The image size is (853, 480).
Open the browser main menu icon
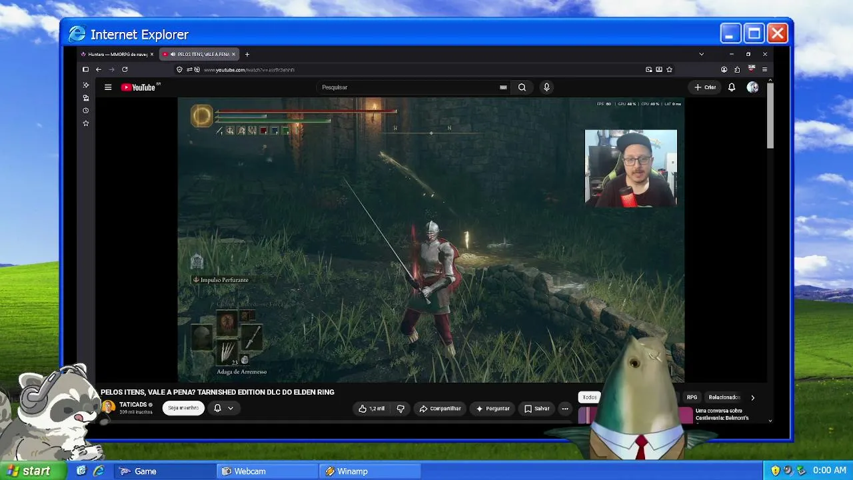point(764,69)
